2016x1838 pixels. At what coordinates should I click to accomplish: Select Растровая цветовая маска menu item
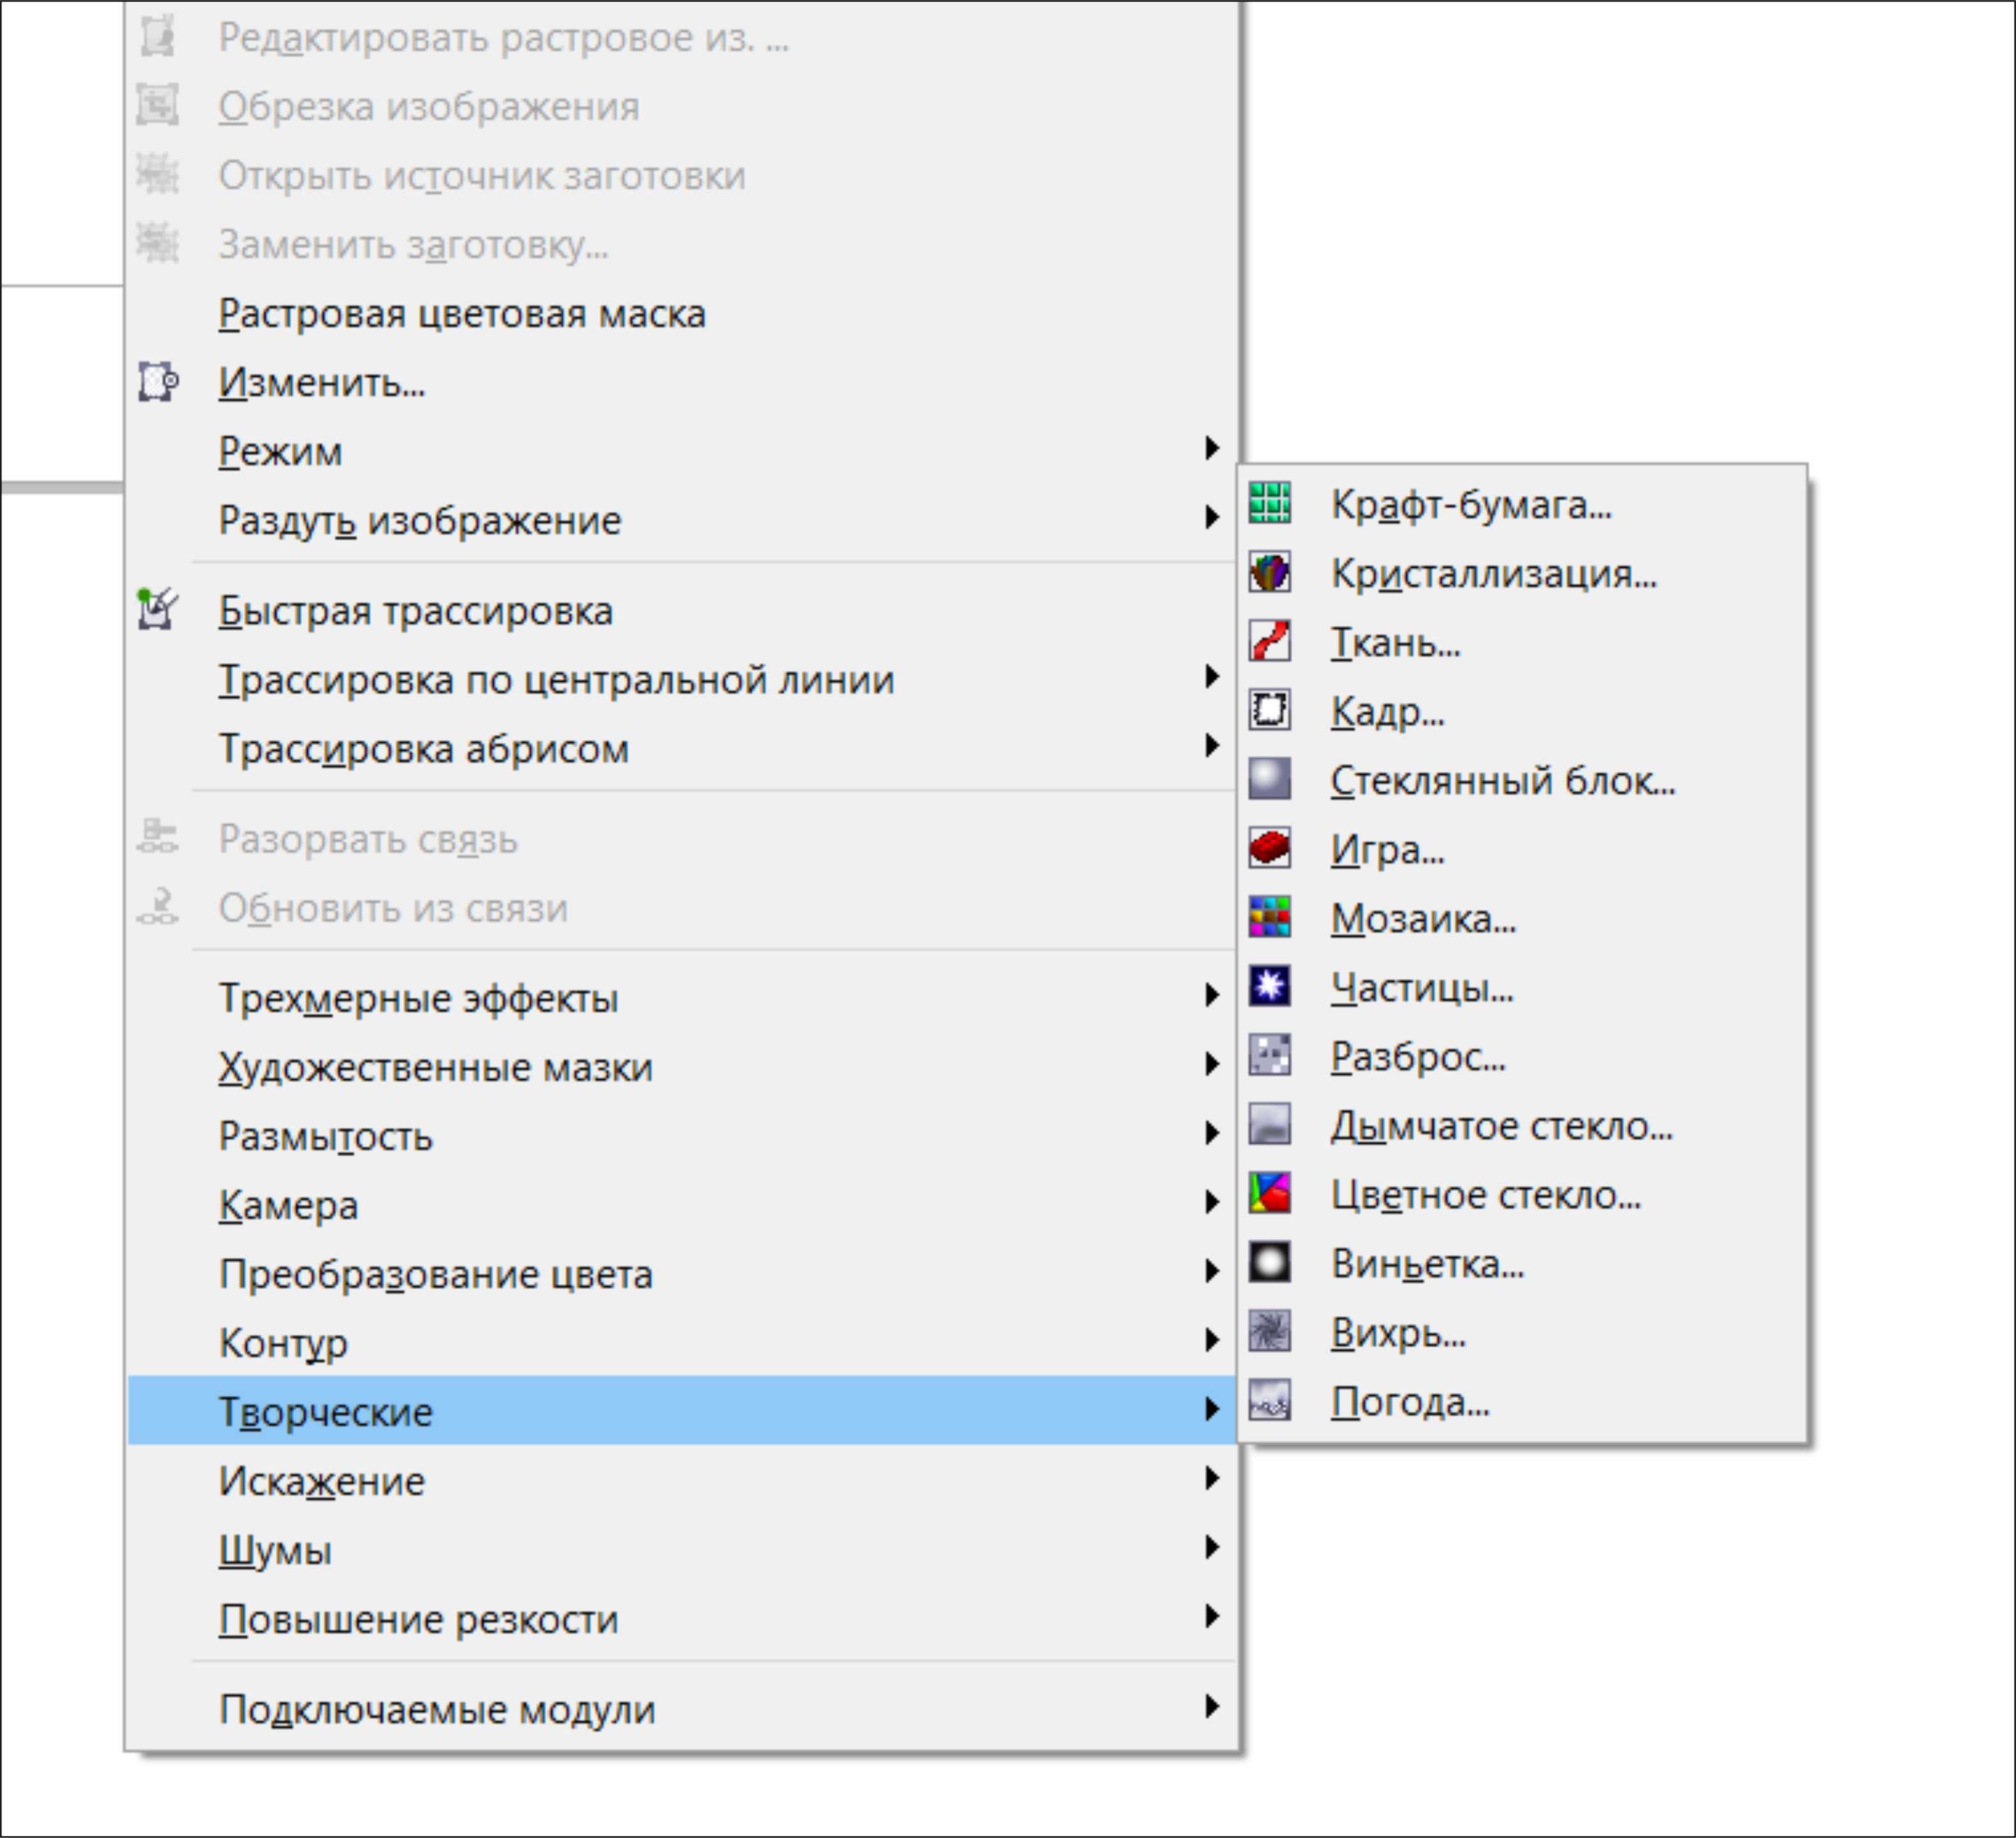(x=462, y=314)
